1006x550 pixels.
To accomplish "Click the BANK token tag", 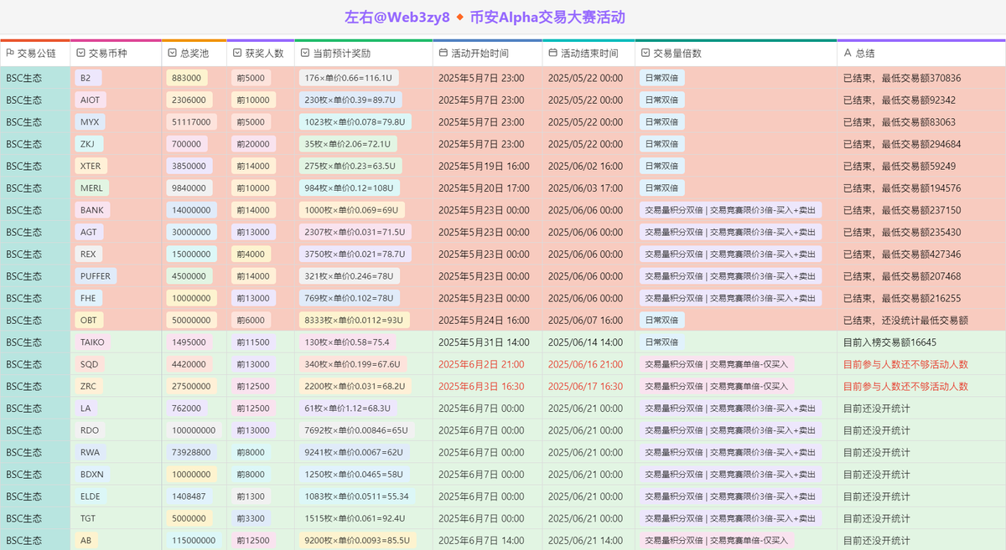I will point(92,210).
